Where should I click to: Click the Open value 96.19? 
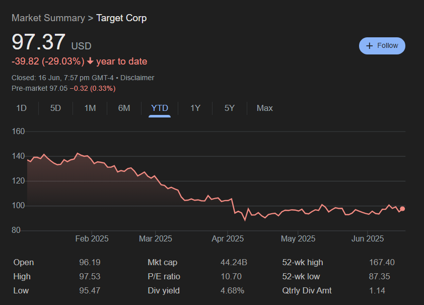pos(90,263)
